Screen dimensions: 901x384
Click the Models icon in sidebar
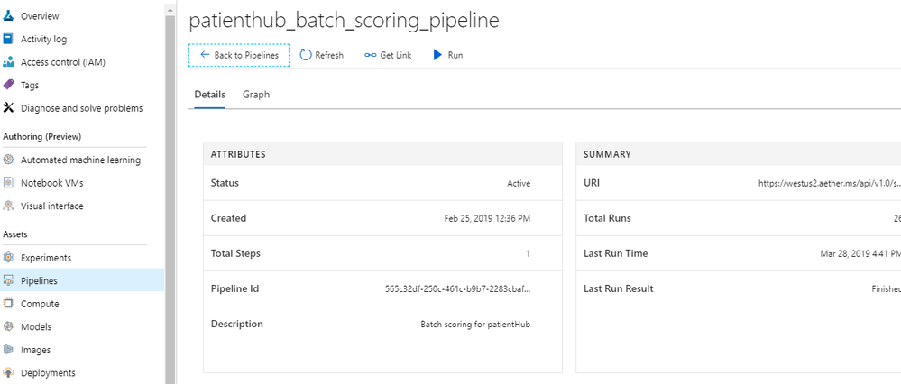coord(9,327)
